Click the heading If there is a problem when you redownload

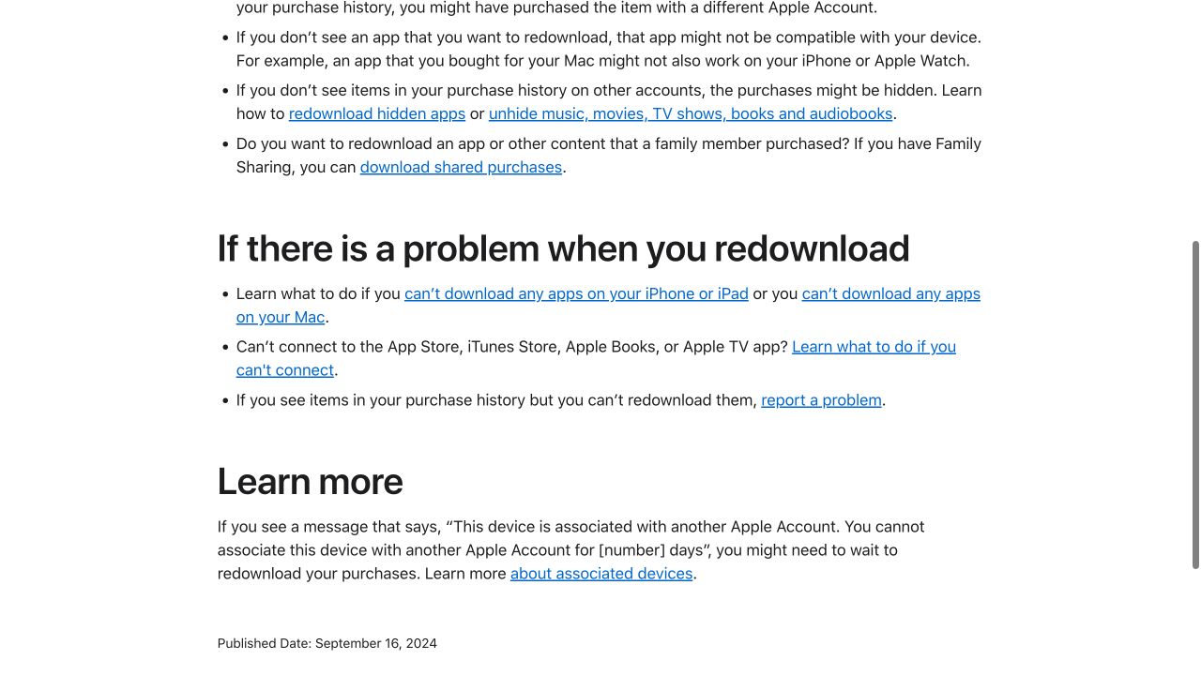(x=563, y=248)
